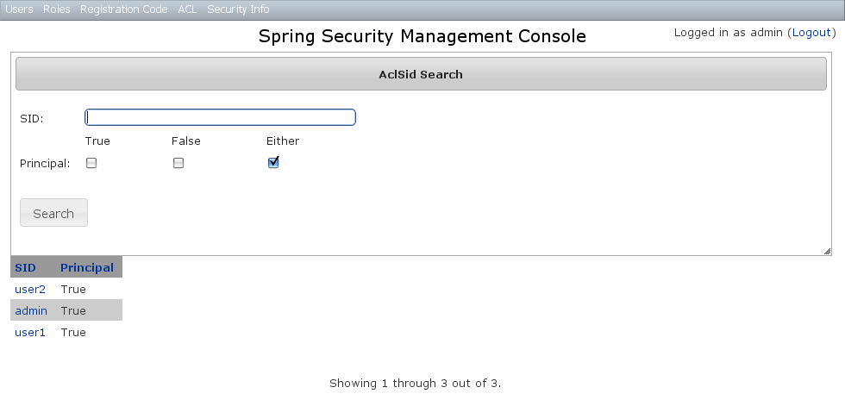This screenshot has width=845, height=400.
Task: Click the Spring Security Management Console title
Action: (x=422, y=36)
